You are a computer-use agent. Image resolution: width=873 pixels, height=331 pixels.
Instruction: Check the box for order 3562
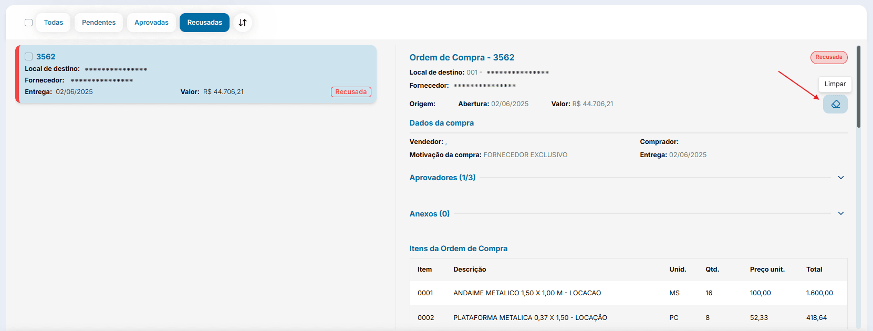pyautogui.click(x=29, y=57)
